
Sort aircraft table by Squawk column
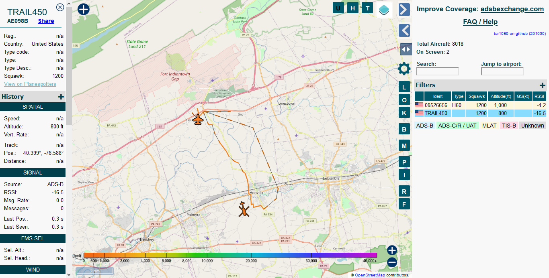tap(477, 96)
